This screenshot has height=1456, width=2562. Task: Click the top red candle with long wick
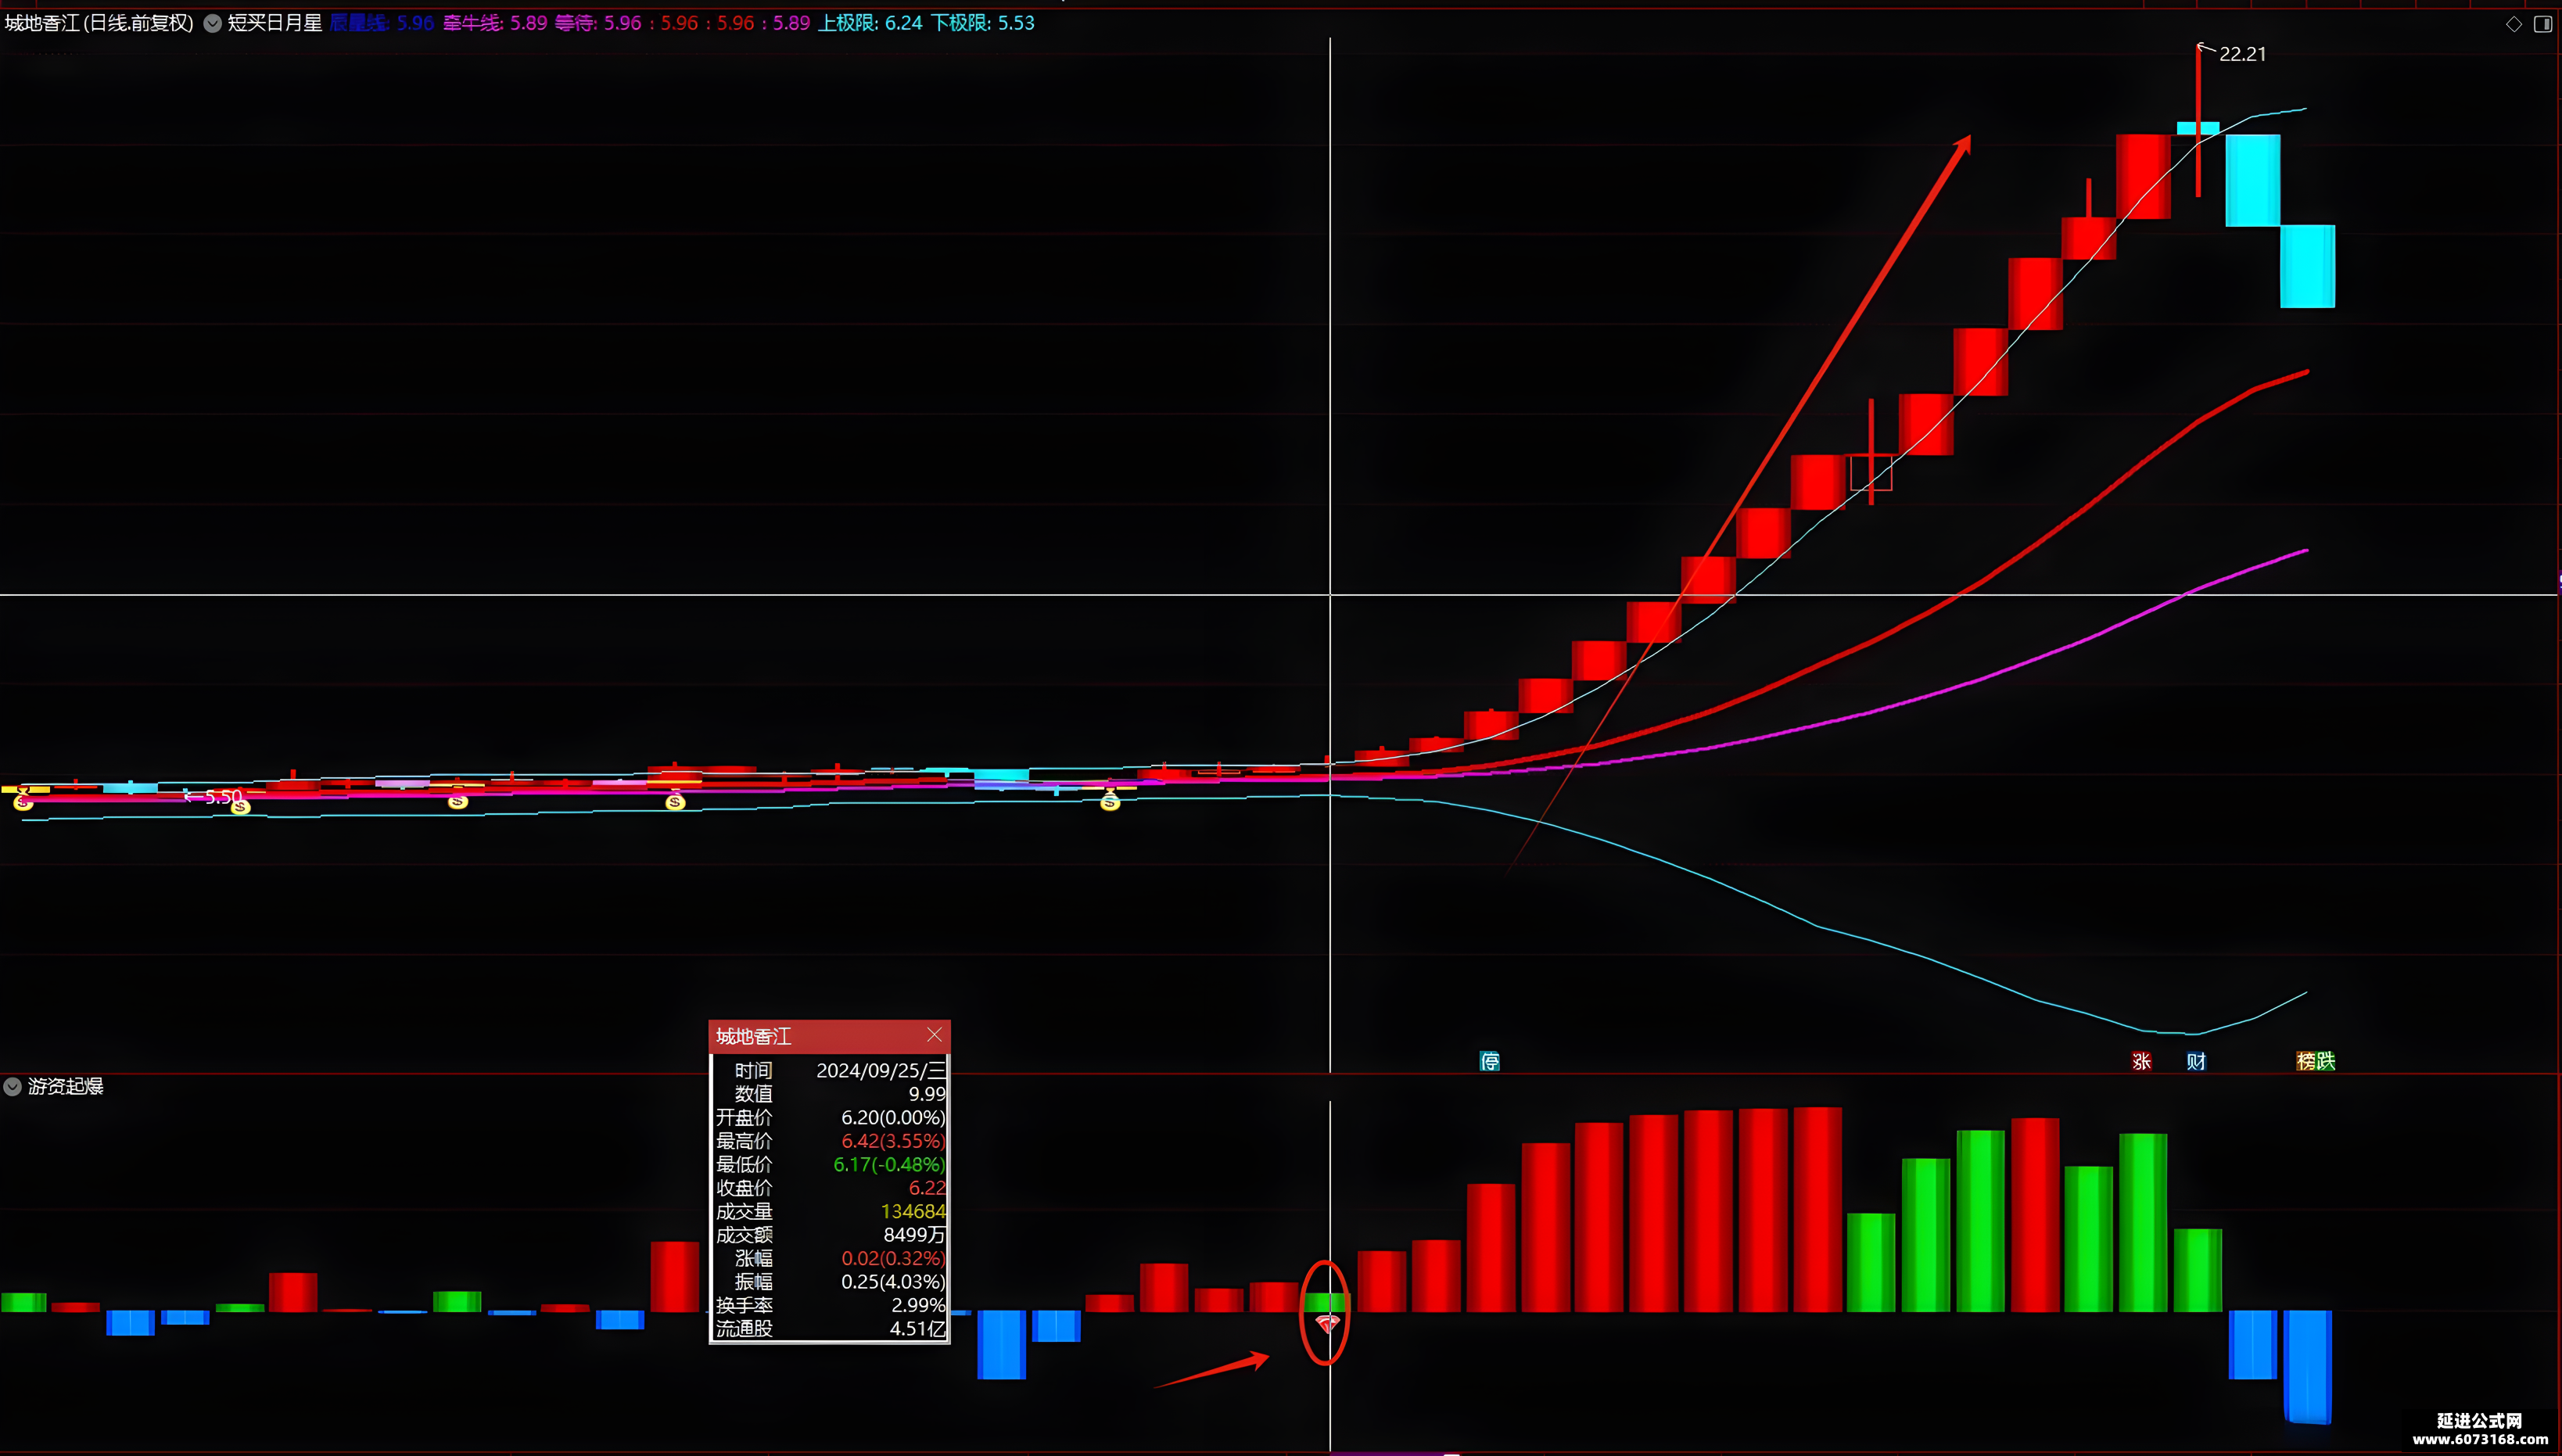[2198, 120]
